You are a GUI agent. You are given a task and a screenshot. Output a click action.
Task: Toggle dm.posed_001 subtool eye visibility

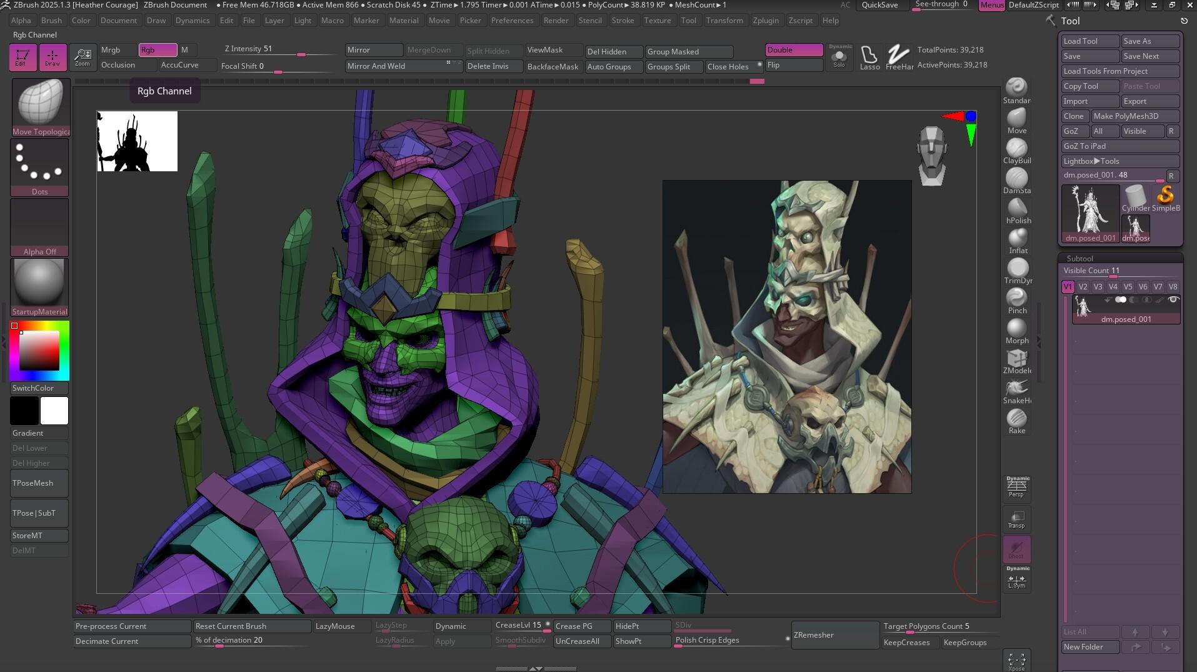[1173, 300]
